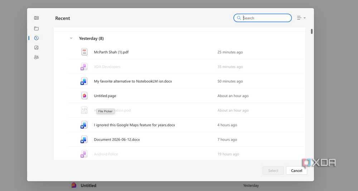Click the code file icon for .pod row

84,110
